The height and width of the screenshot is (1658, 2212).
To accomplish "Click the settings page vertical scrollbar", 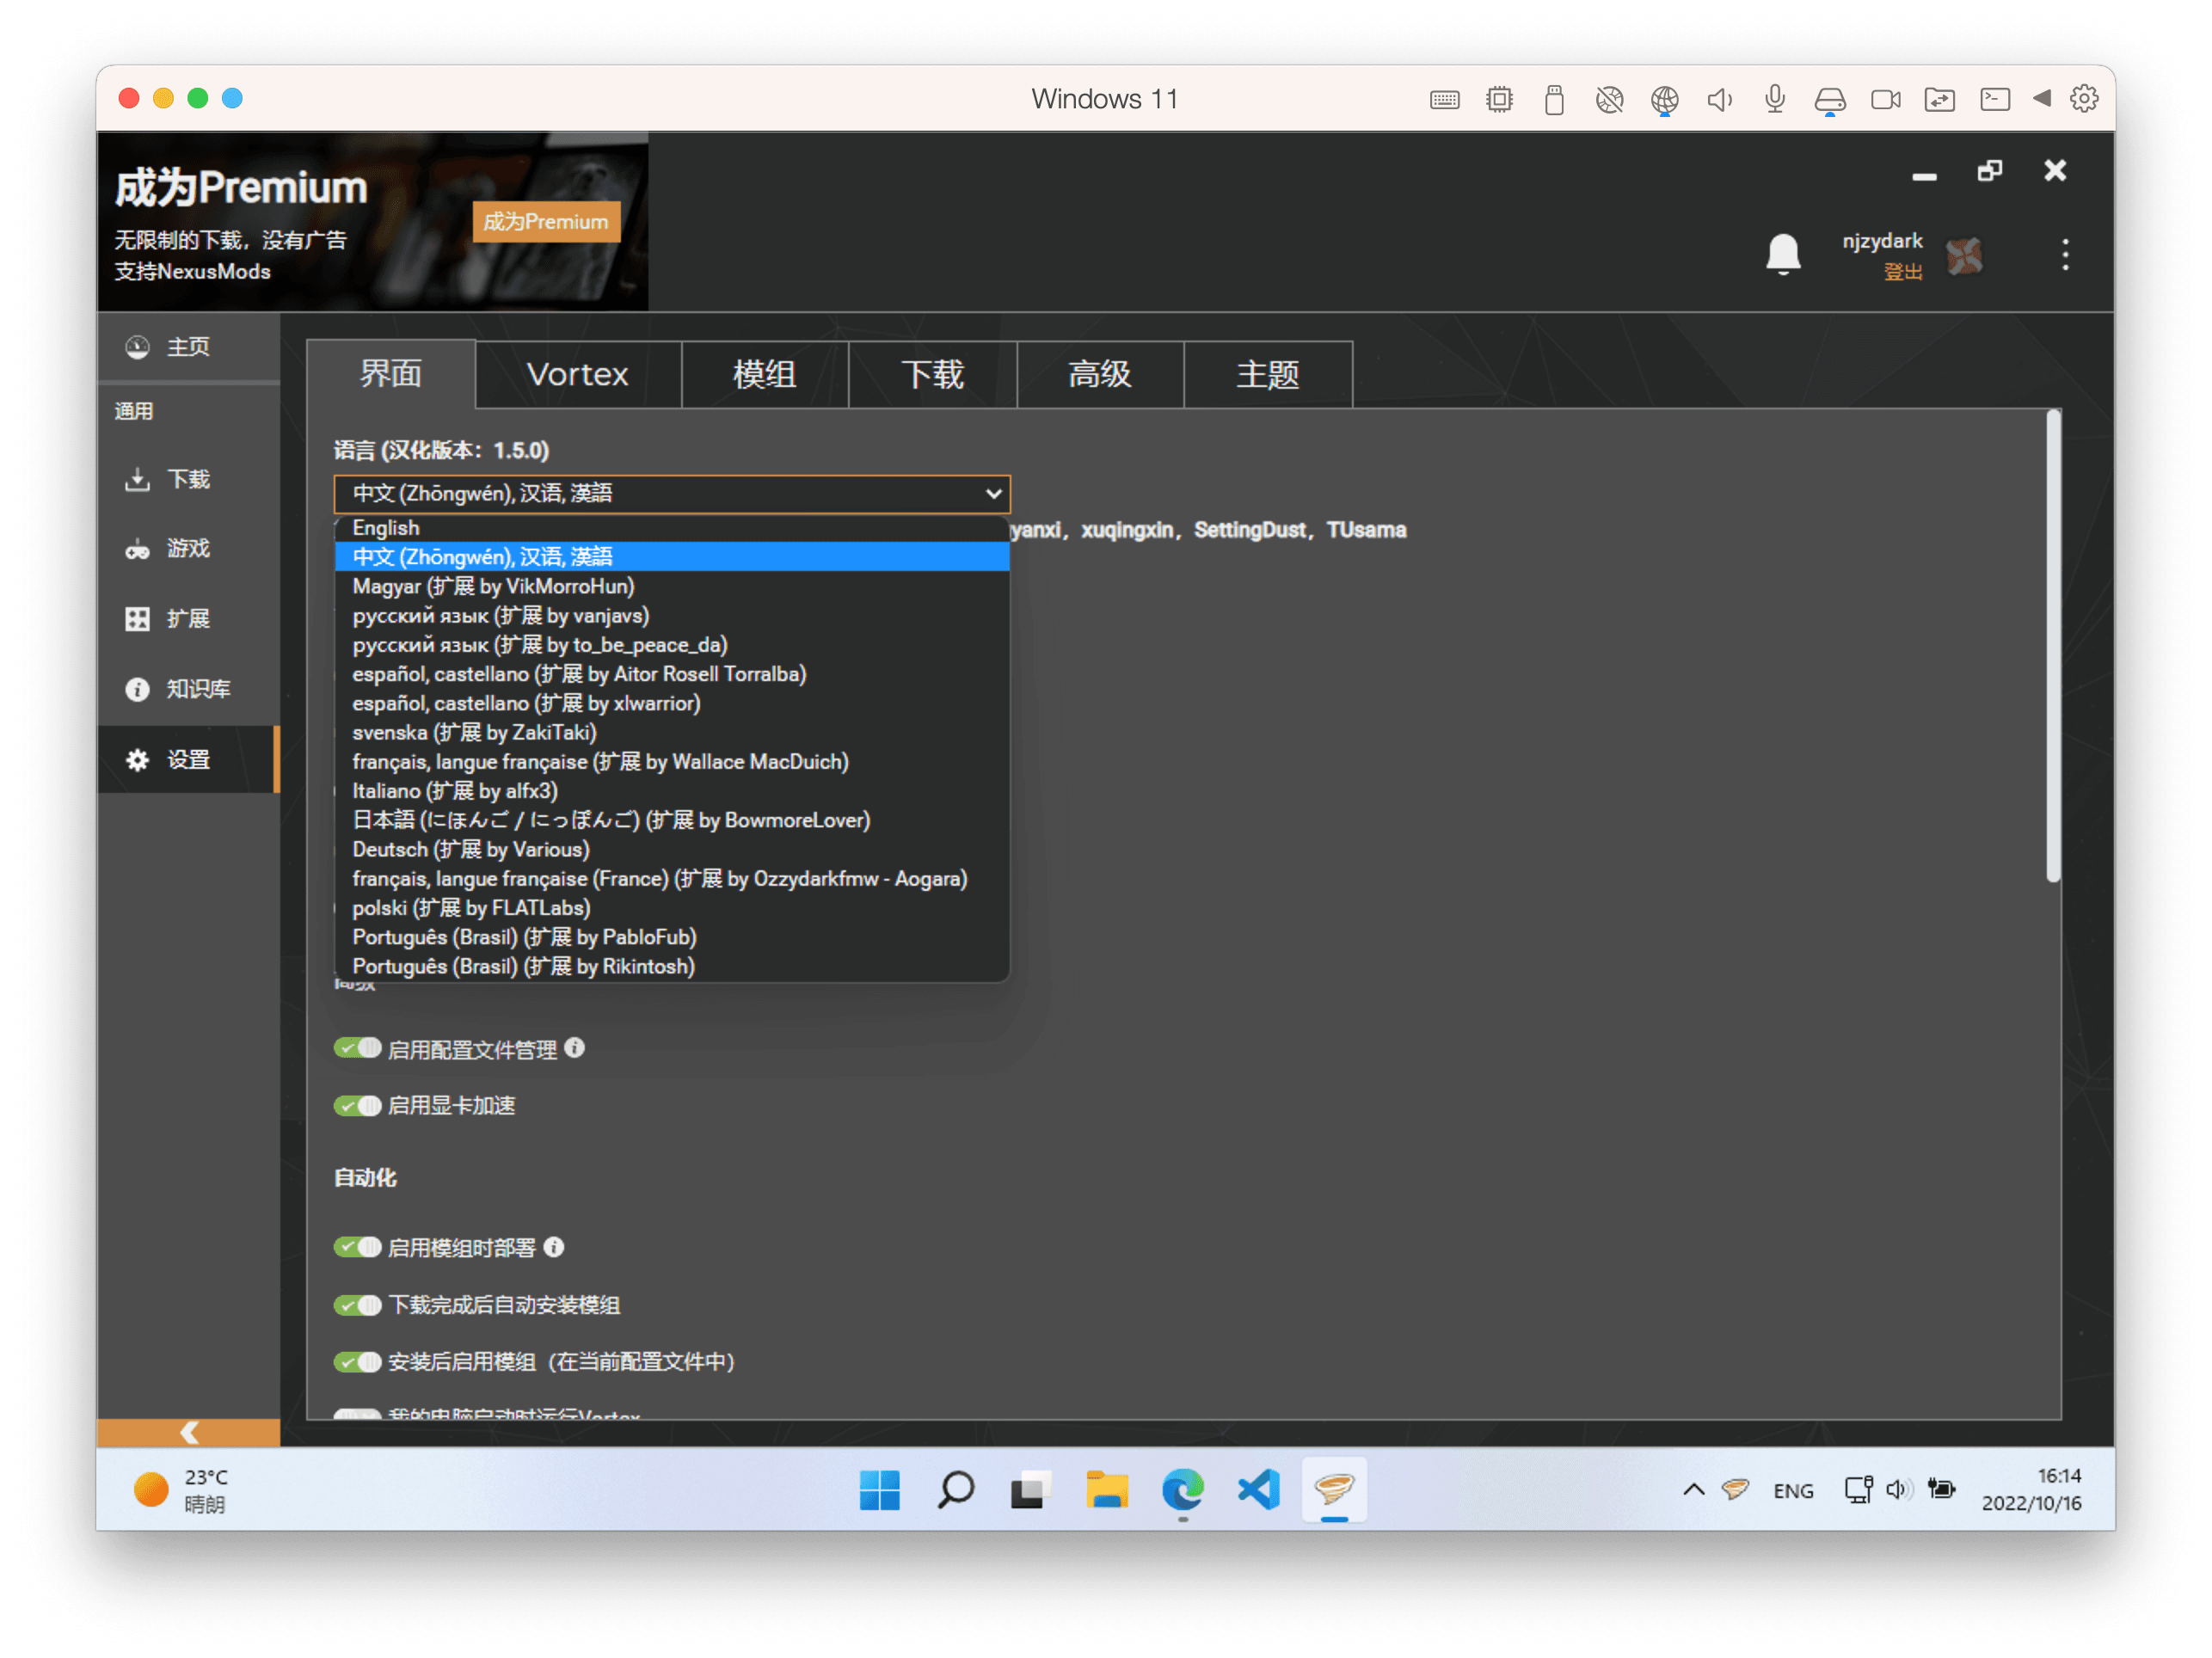I will (2053, 646).
